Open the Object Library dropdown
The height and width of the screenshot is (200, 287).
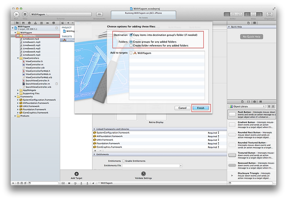click(x=247, y=106)
